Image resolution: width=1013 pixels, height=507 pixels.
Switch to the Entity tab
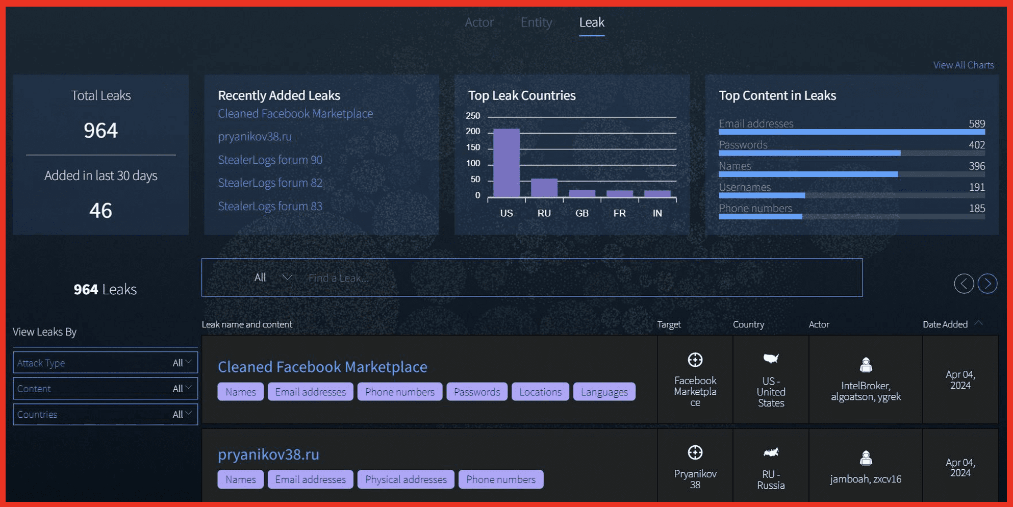536,22
